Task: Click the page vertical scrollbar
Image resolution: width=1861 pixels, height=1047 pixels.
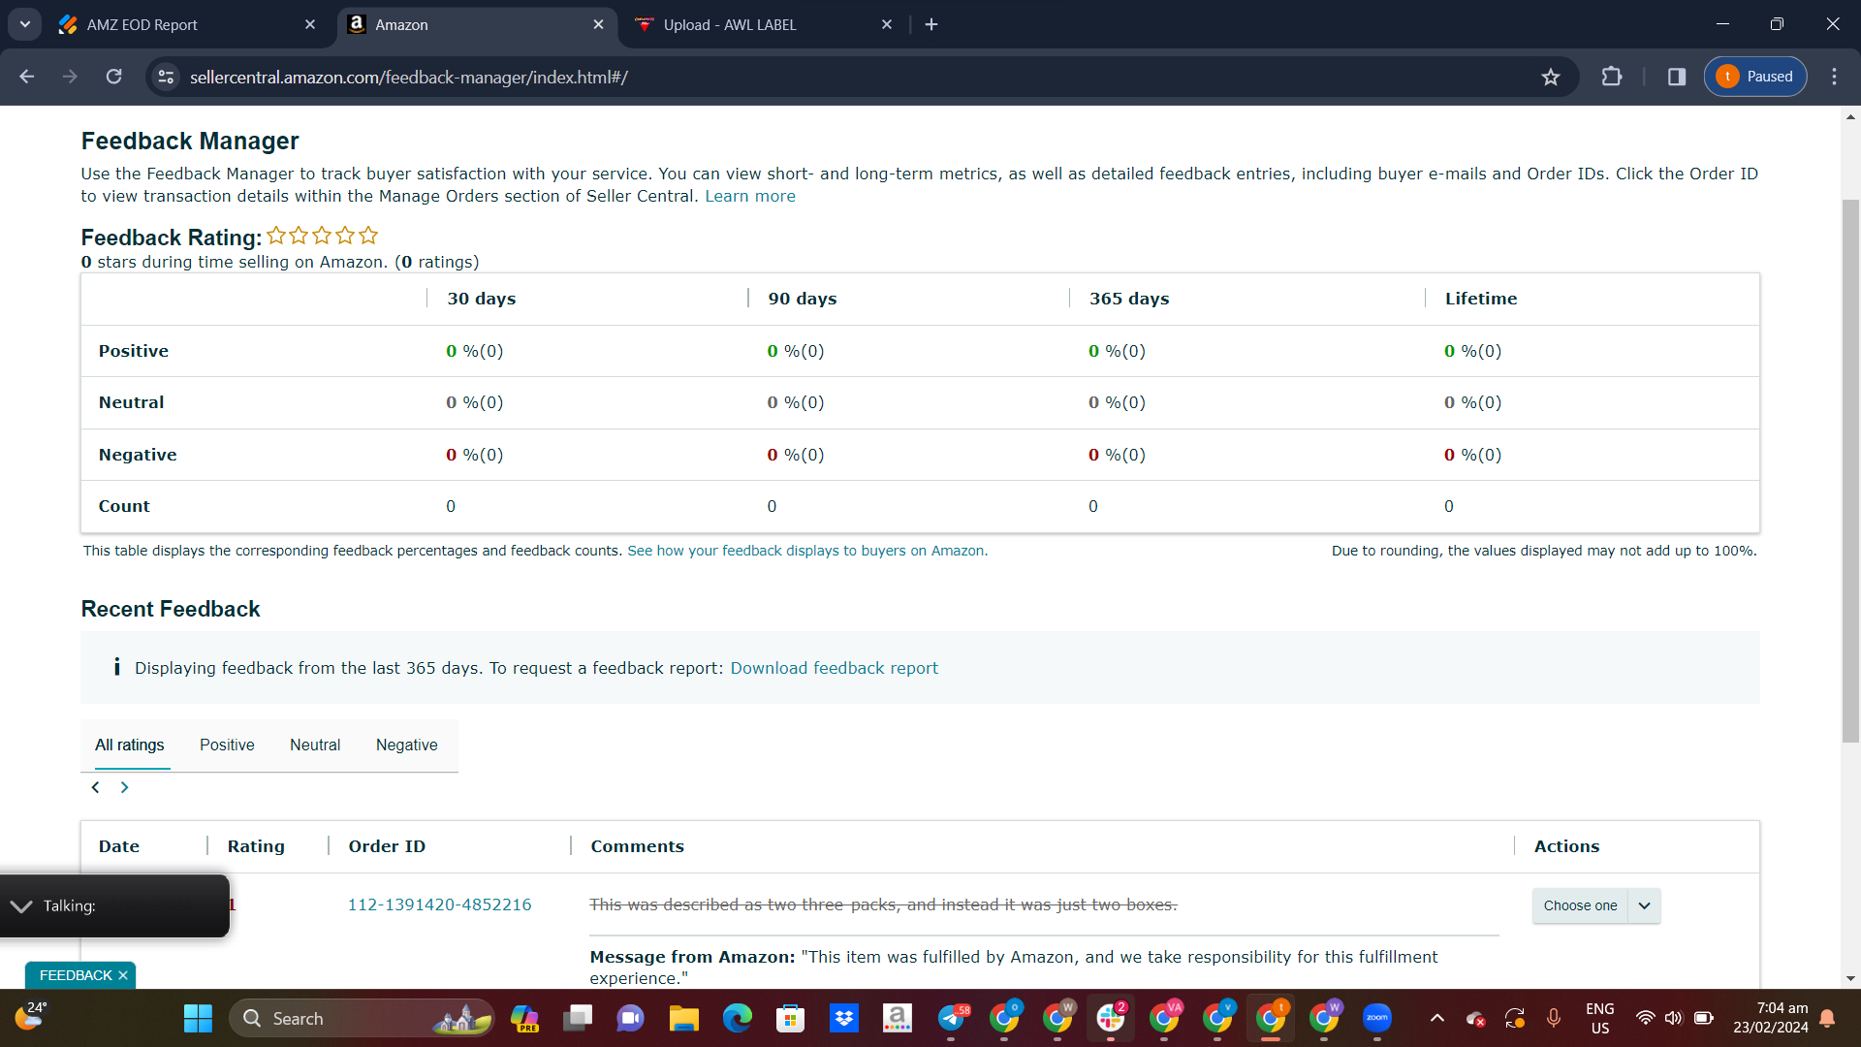Action: click(x=1850, y=470)
